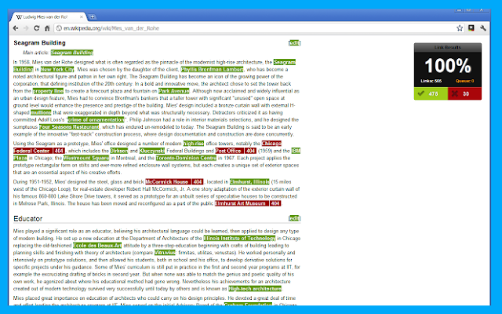
Task: Go forward with the browser forward arrow
Action: point(26,28)
